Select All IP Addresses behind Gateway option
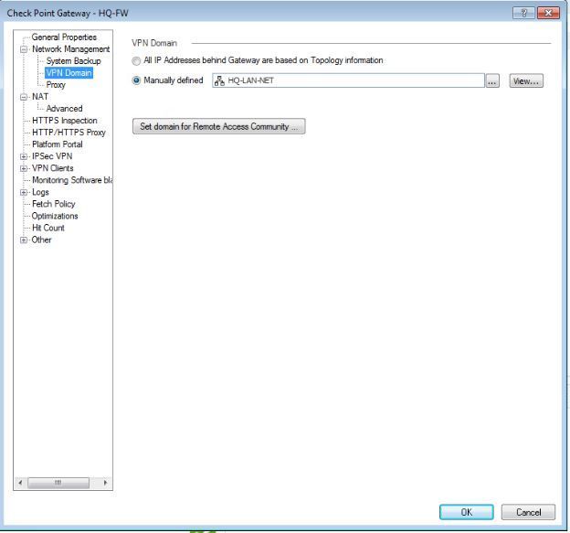Image resolution: width=570 pixels, height=533 pixels. 137,60
